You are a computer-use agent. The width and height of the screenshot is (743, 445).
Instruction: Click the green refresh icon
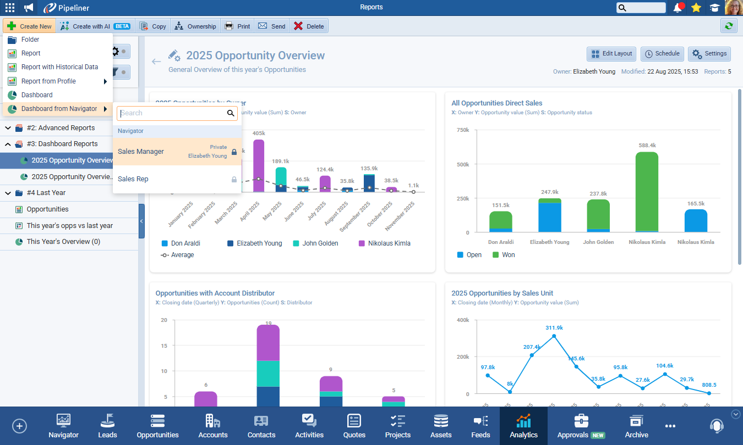(729, 26)
